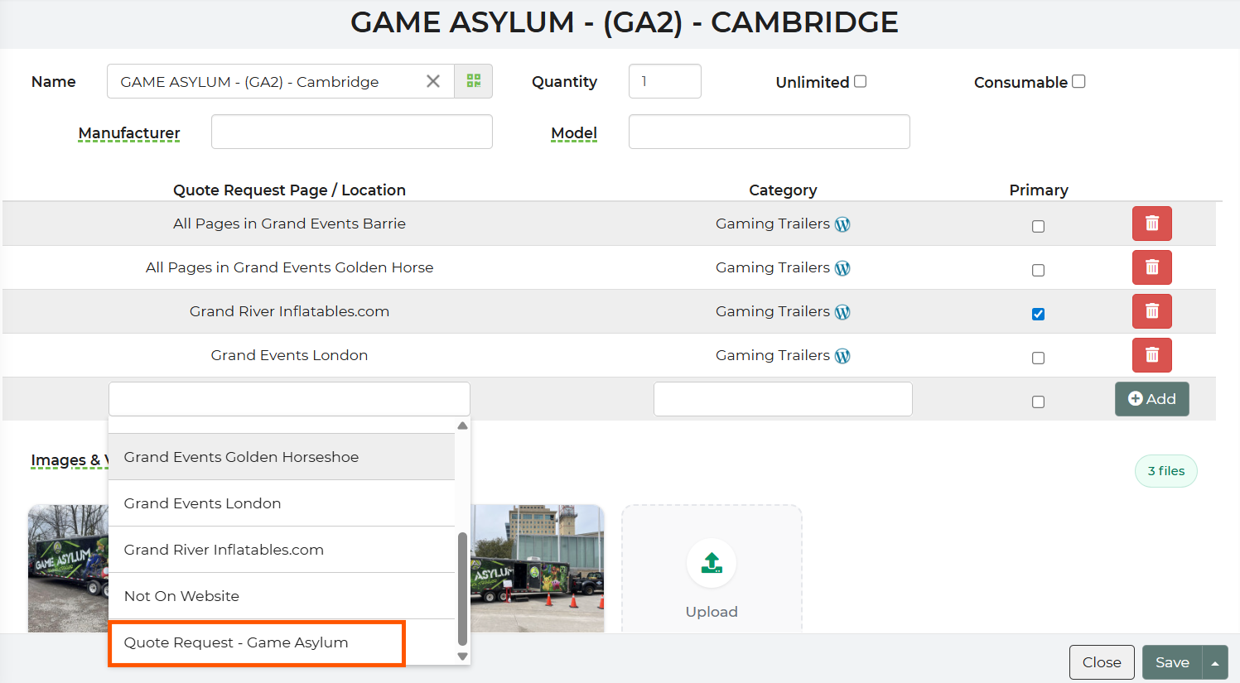Click the Add button
Image resolution: width=1240 pixels, height=683 pixels.
[x=1152, y=399]
